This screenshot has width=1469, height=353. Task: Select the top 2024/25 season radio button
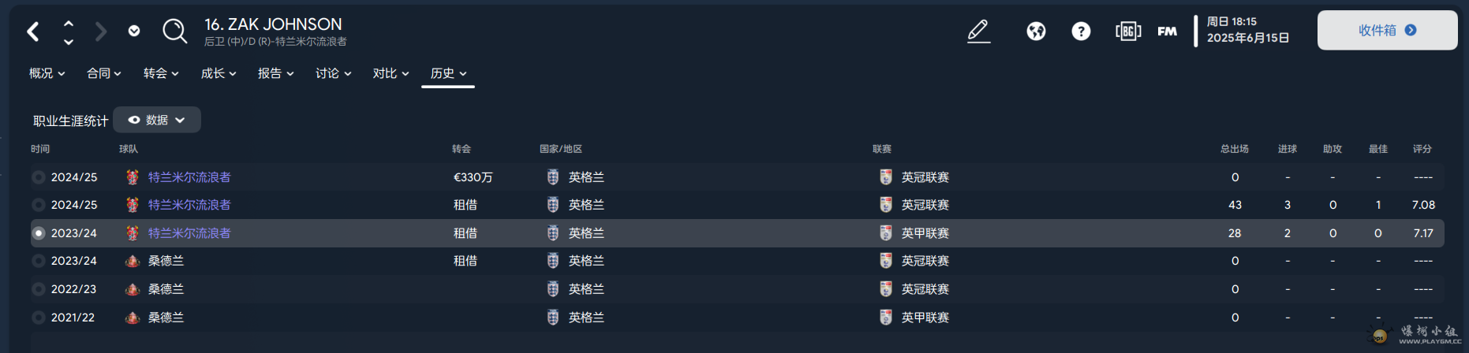coord(38,177)
